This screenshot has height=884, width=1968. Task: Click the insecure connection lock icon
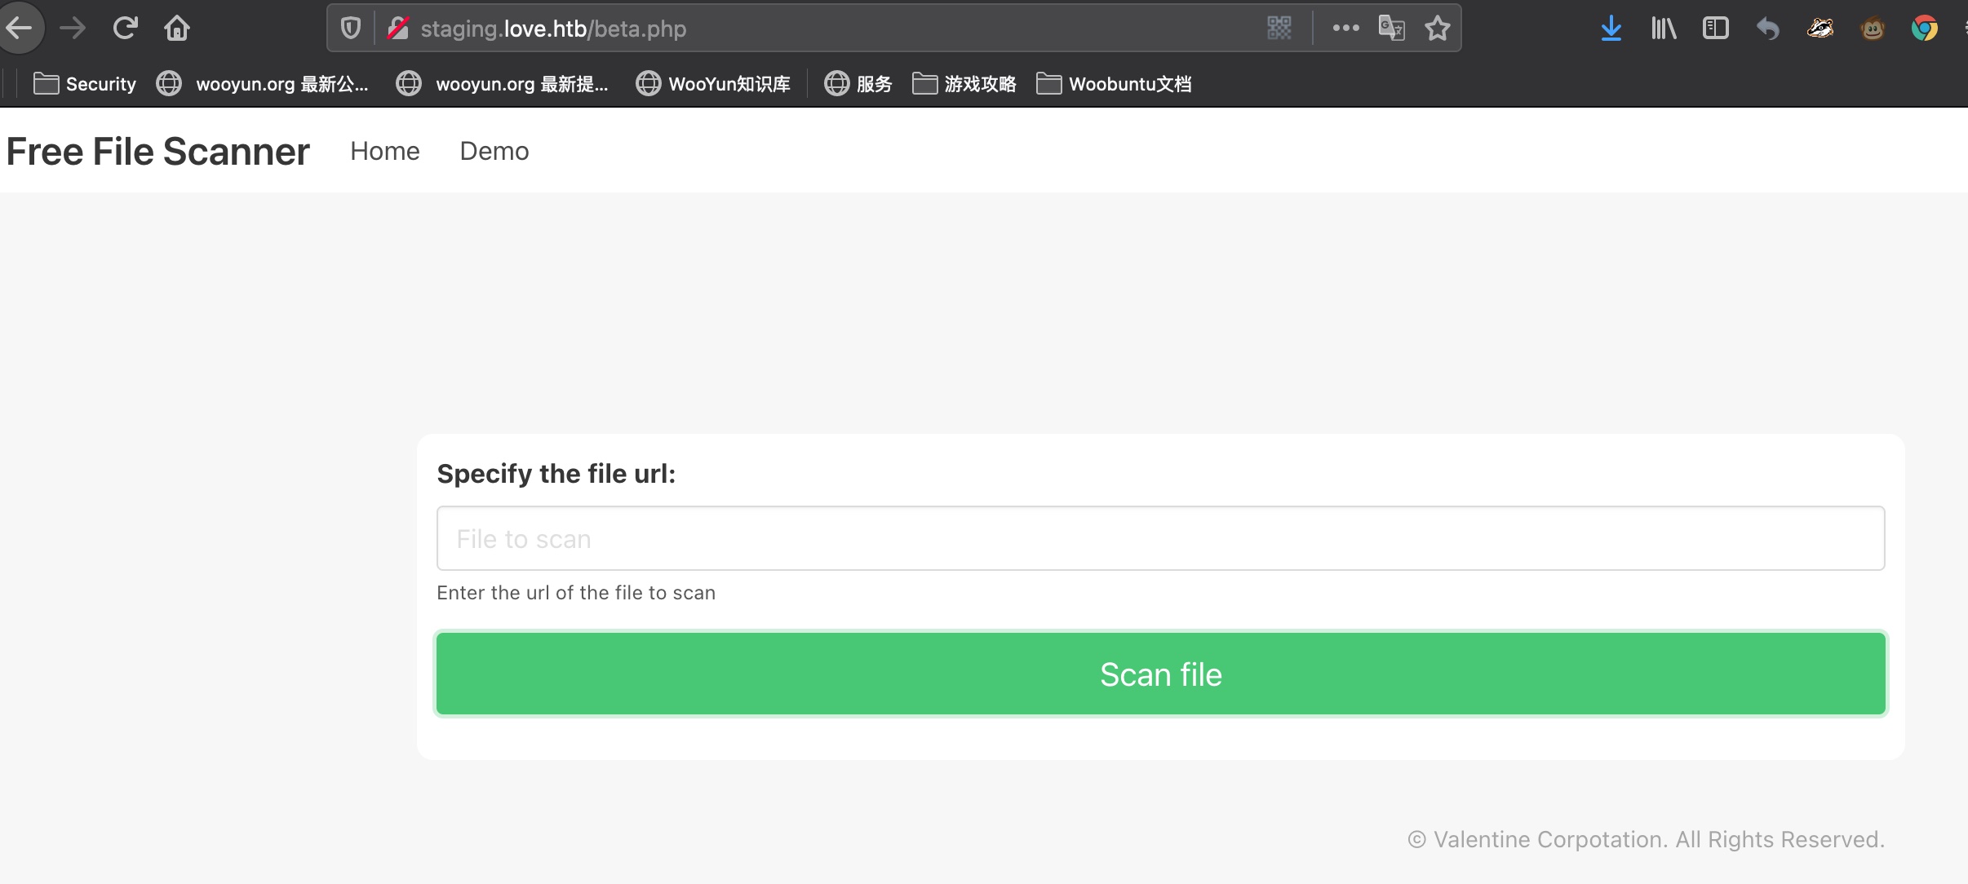(x=398, y=29)
